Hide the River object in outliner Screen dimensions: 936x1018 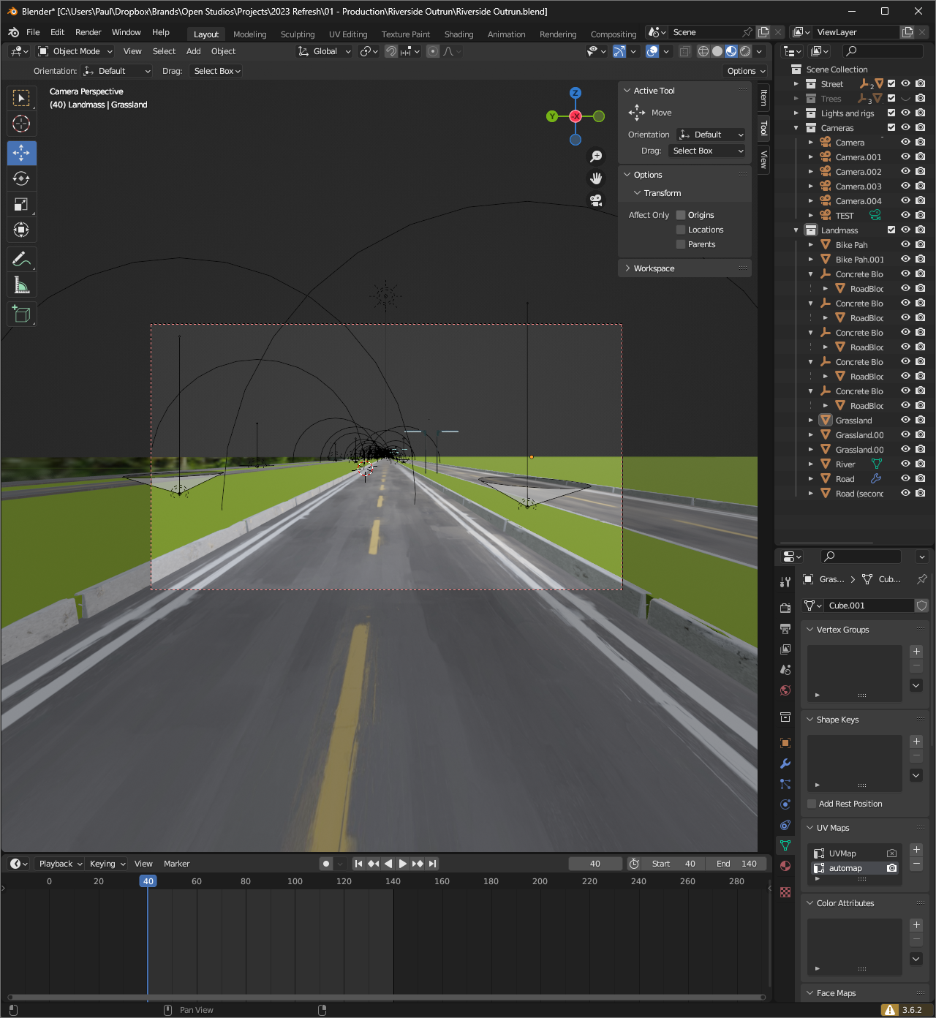click(x=905, y=464)
